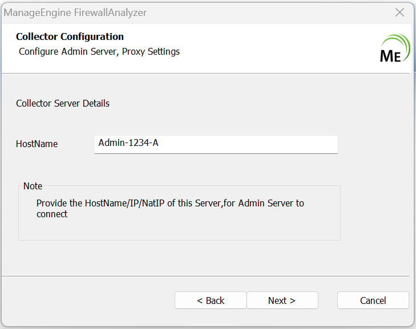This screenshot has width=416, height=329.
Task: Focus the HostName input field
Action: pyautogui.click(x=216, y=144)
